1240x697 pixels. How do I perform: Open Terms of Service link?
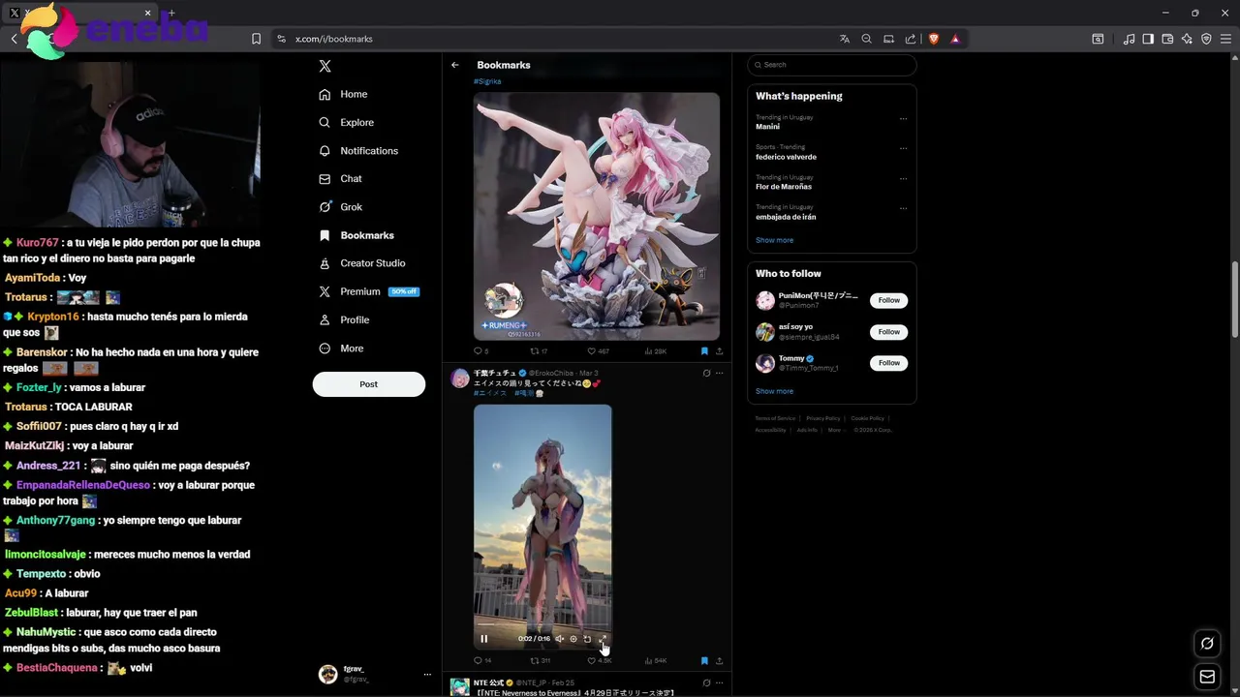(775, 418)
